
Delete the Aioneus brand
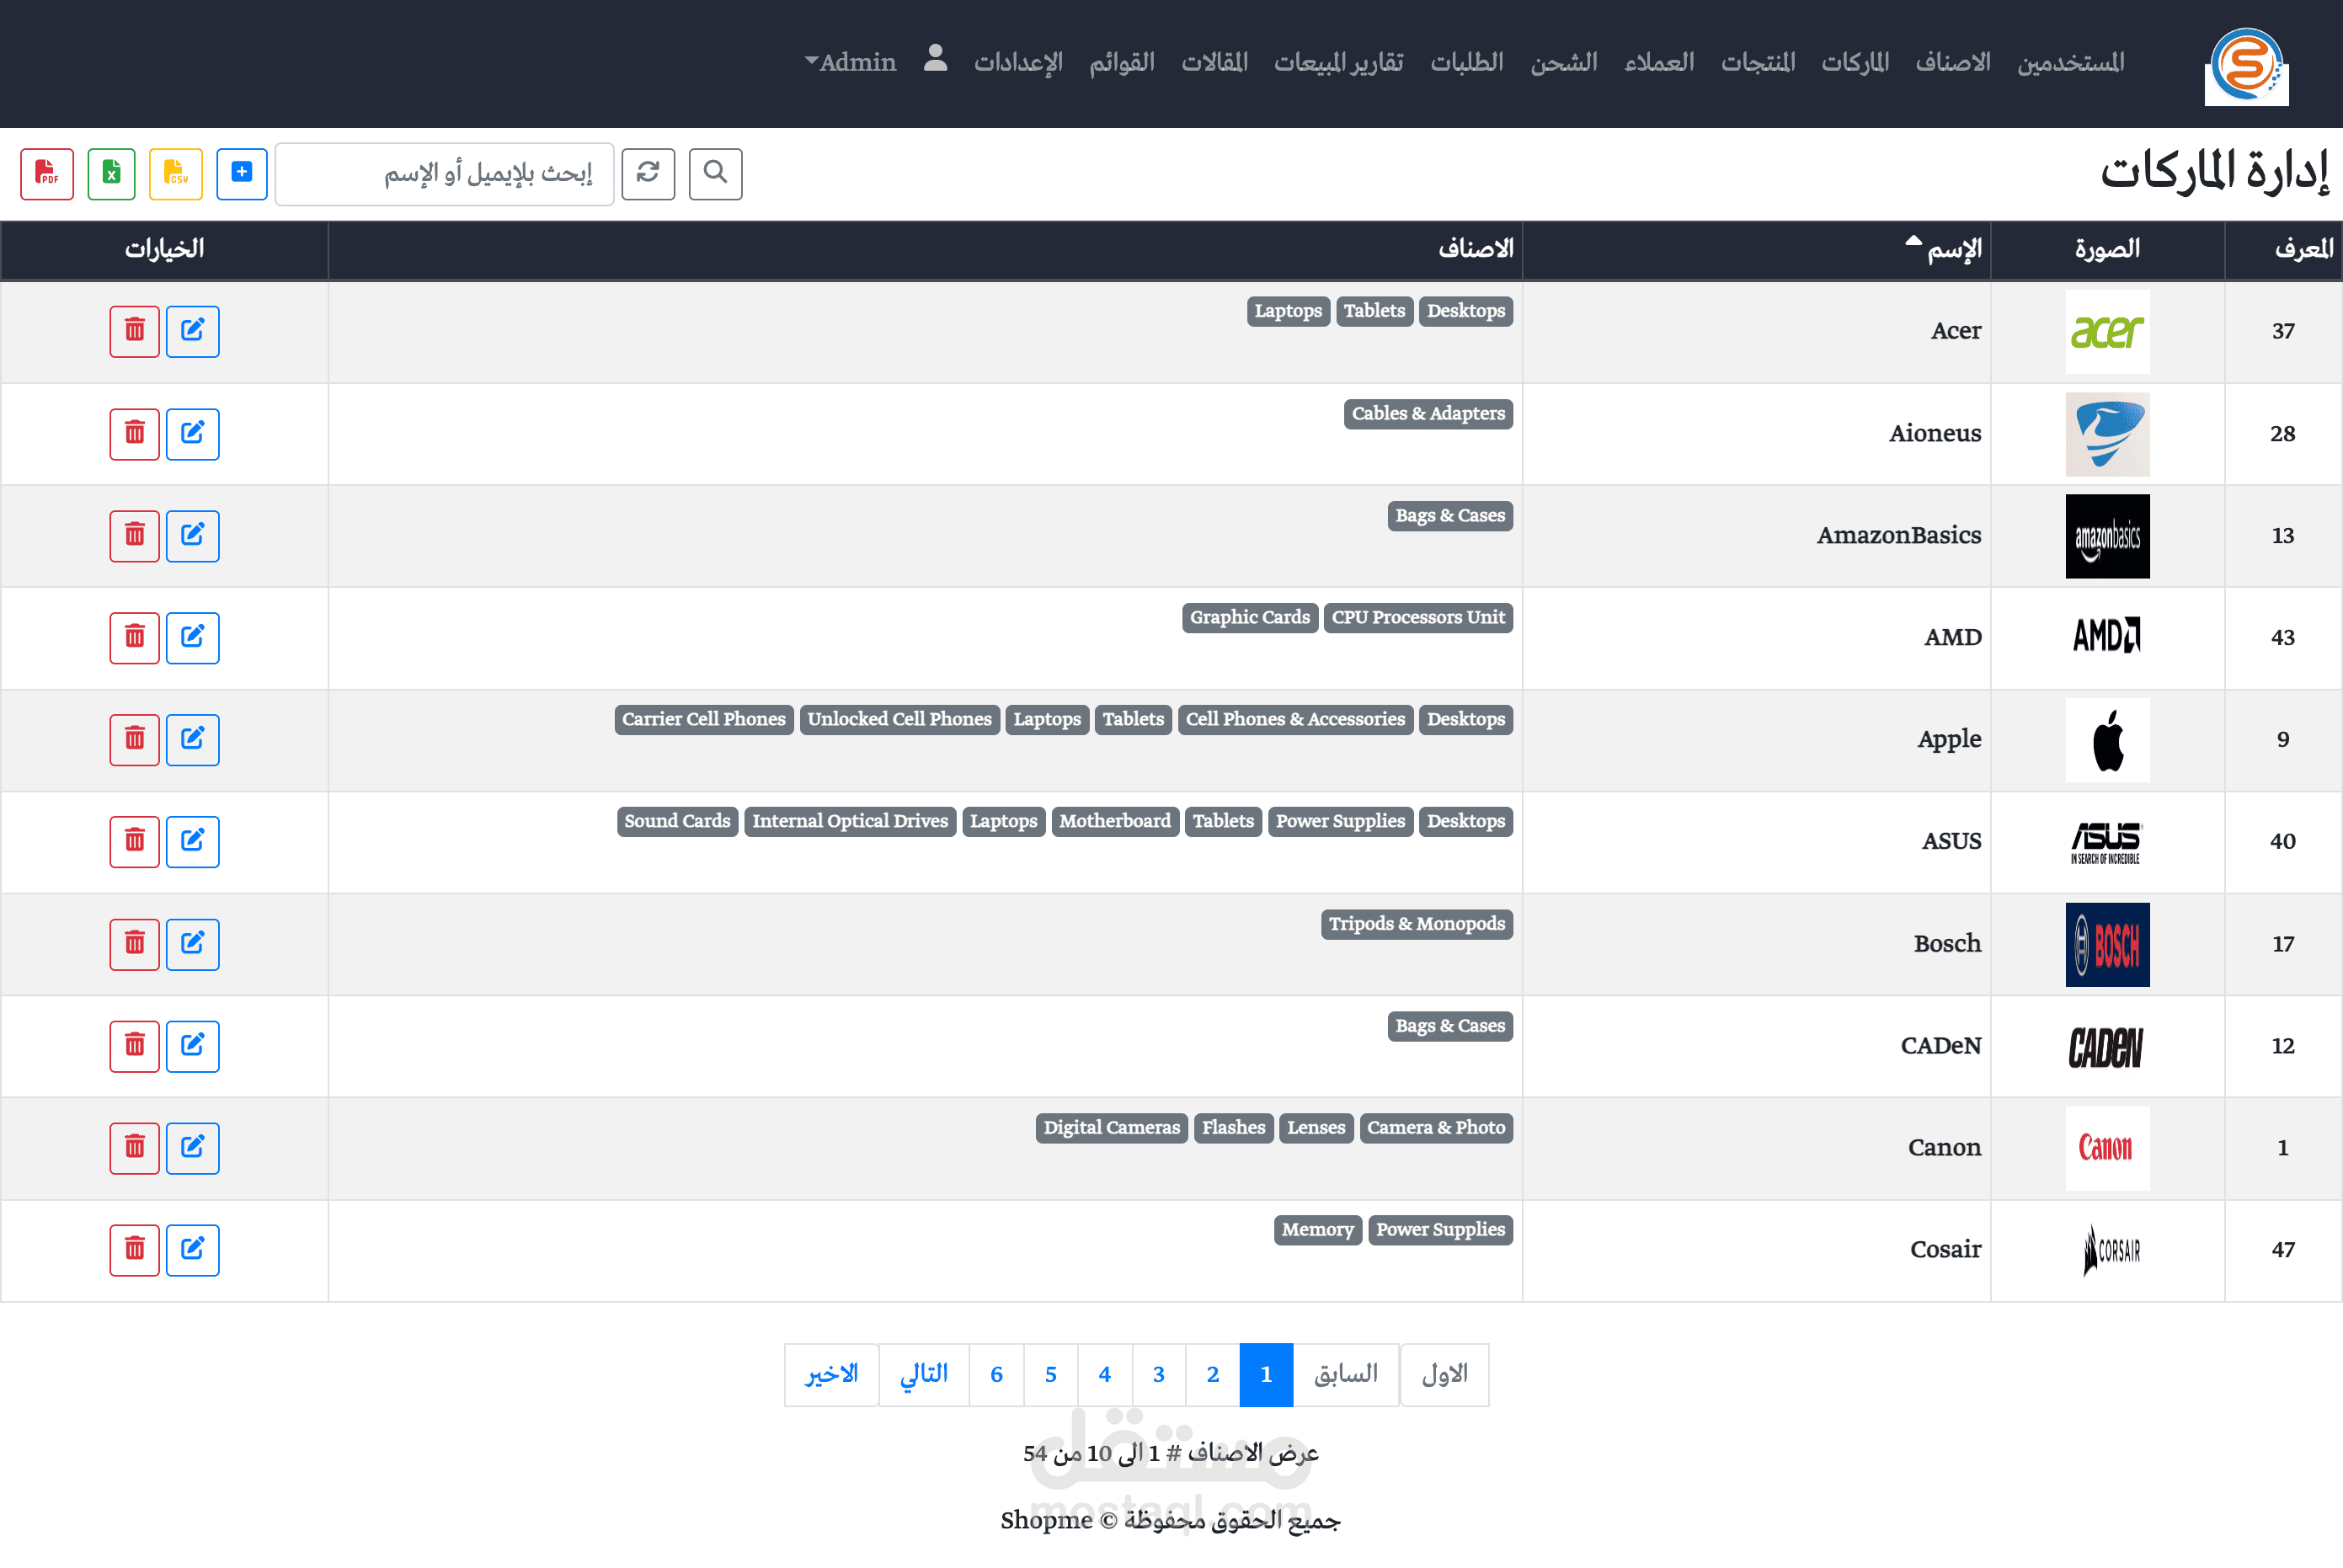135,434
